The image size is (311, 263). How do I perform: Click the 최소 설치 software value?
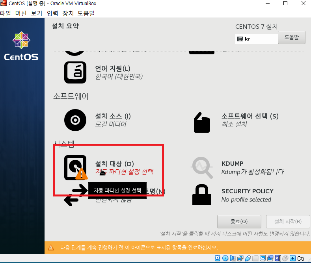(x=234, y=124)
